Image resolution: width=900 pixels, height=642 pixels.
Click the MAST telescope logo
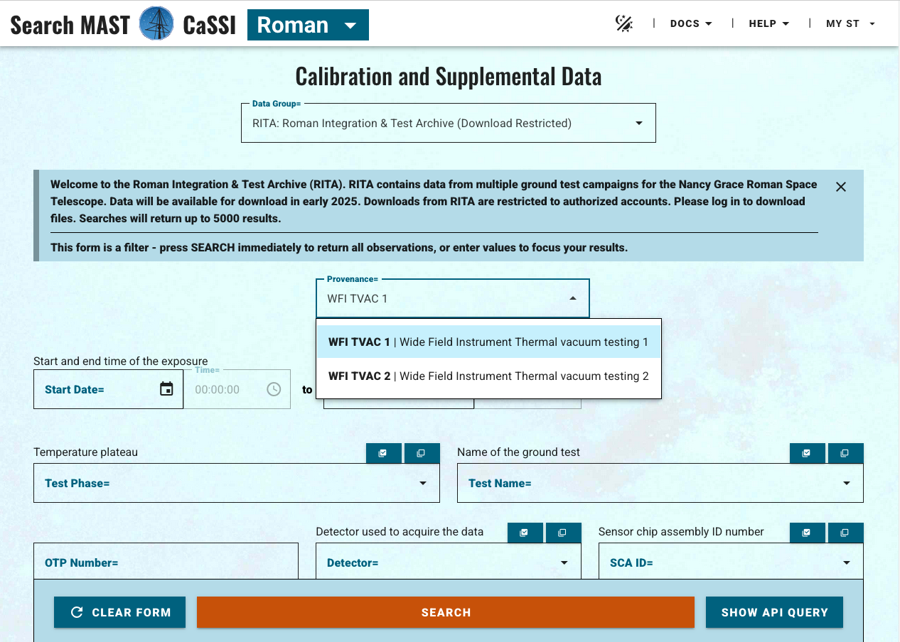click(156, 23)
